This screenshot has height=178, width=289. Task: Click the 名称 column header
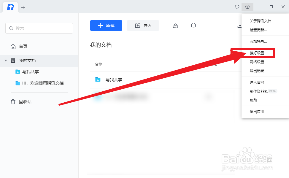click(x=99, y=64)
